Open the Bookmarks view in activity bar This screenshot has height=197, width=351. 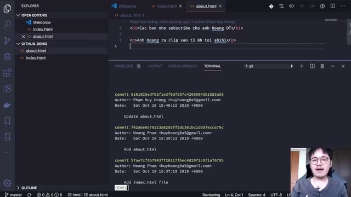(x=7, y=121)
